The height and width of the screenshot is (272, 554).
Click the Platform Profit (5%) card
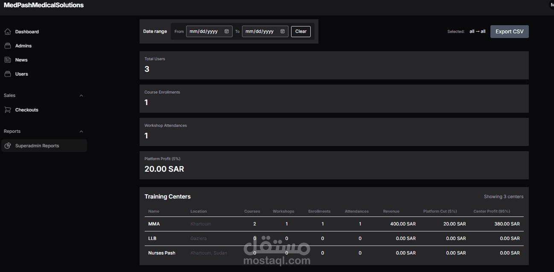click(x=334, y=165)
